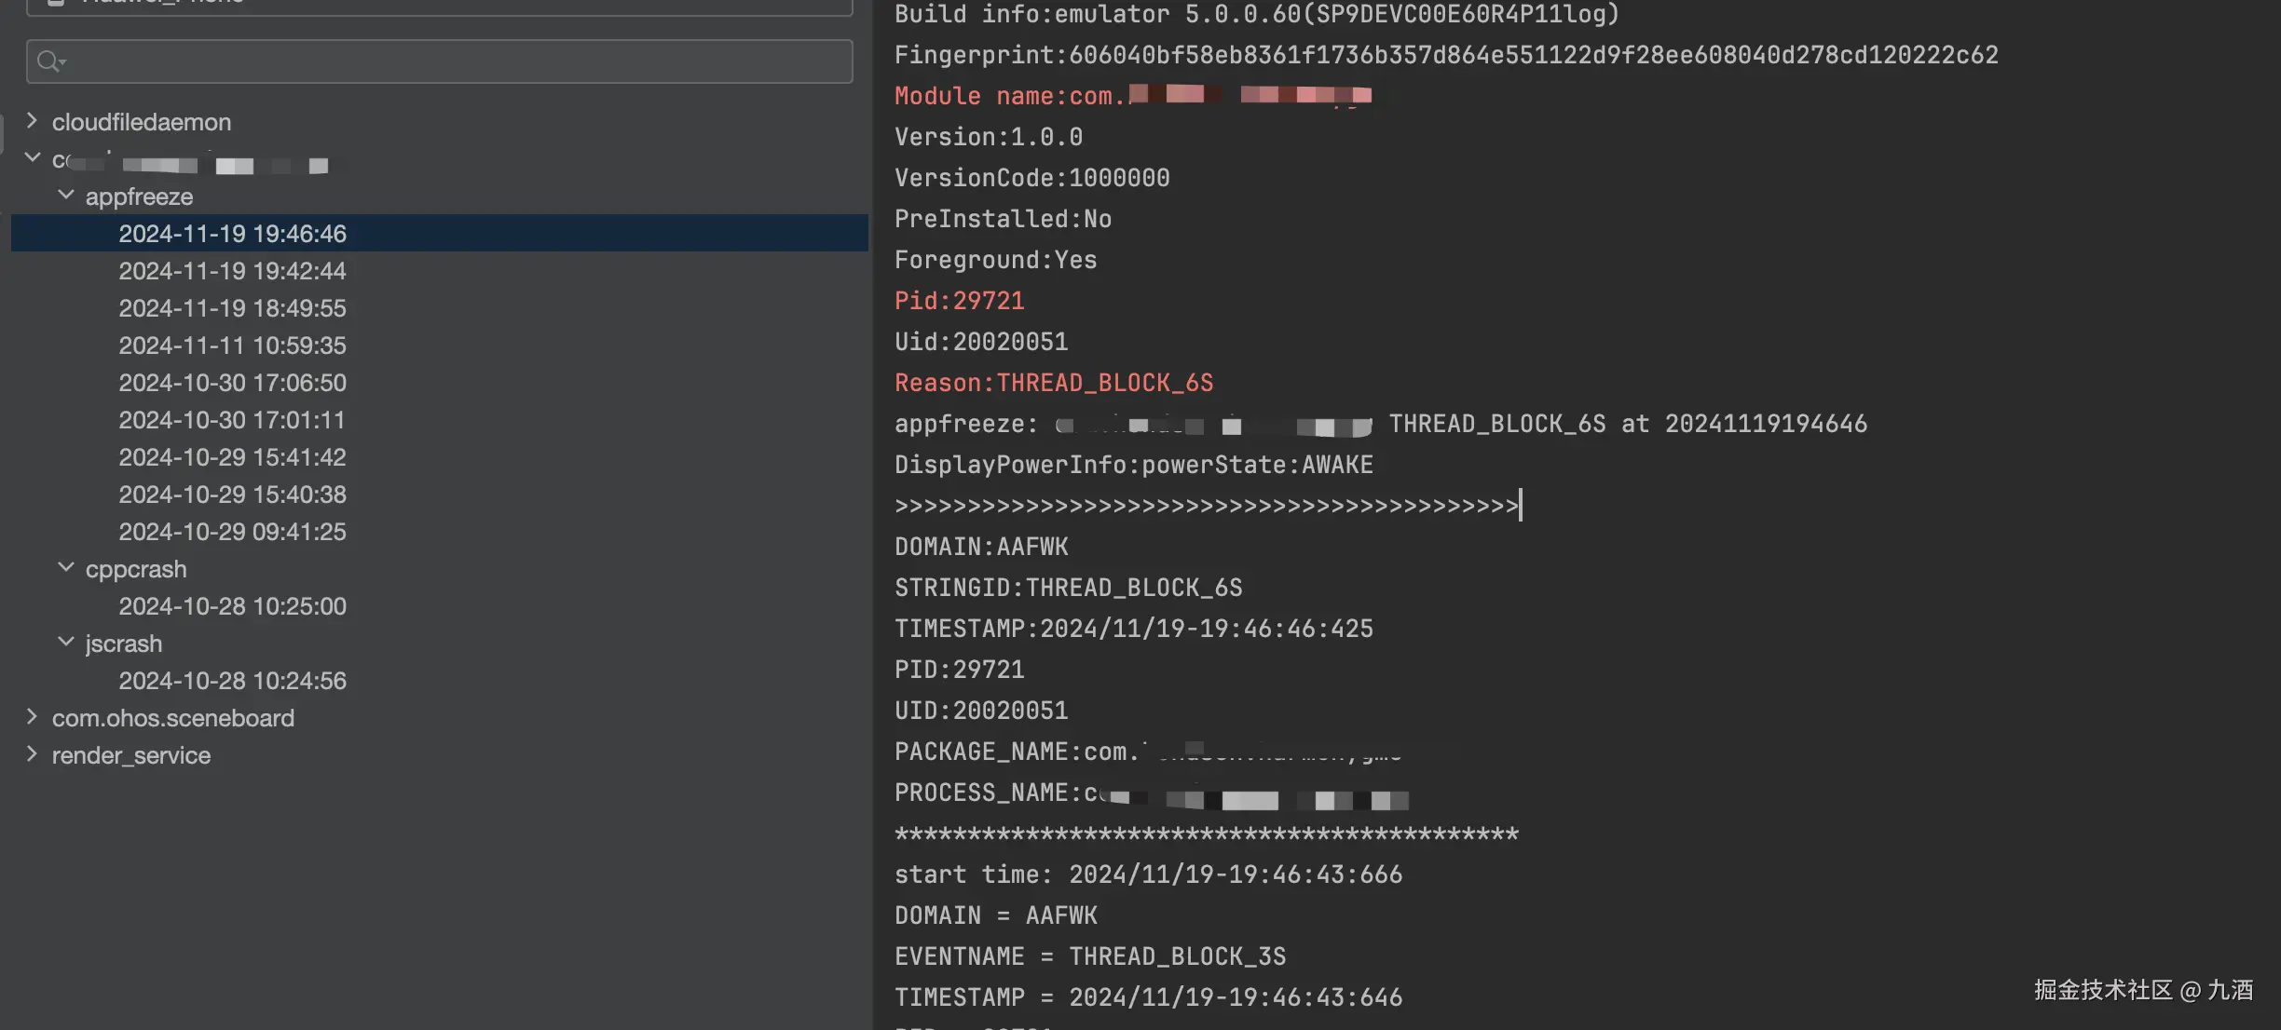Click the red Pid:29721 line
Screen dimensions: 2281x1030
(959, 301)
